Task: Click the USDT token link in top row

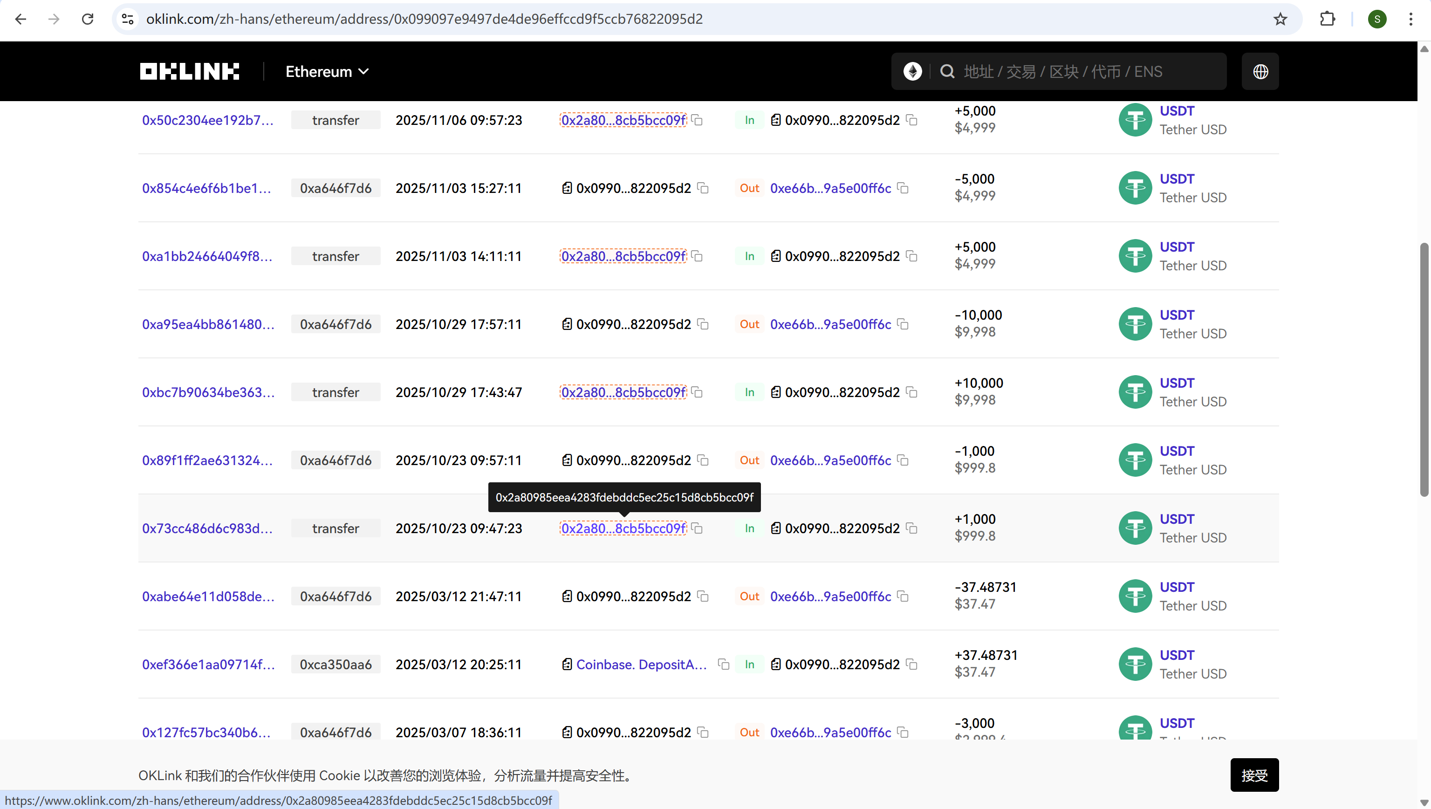Action: (x=1177, y=111)
